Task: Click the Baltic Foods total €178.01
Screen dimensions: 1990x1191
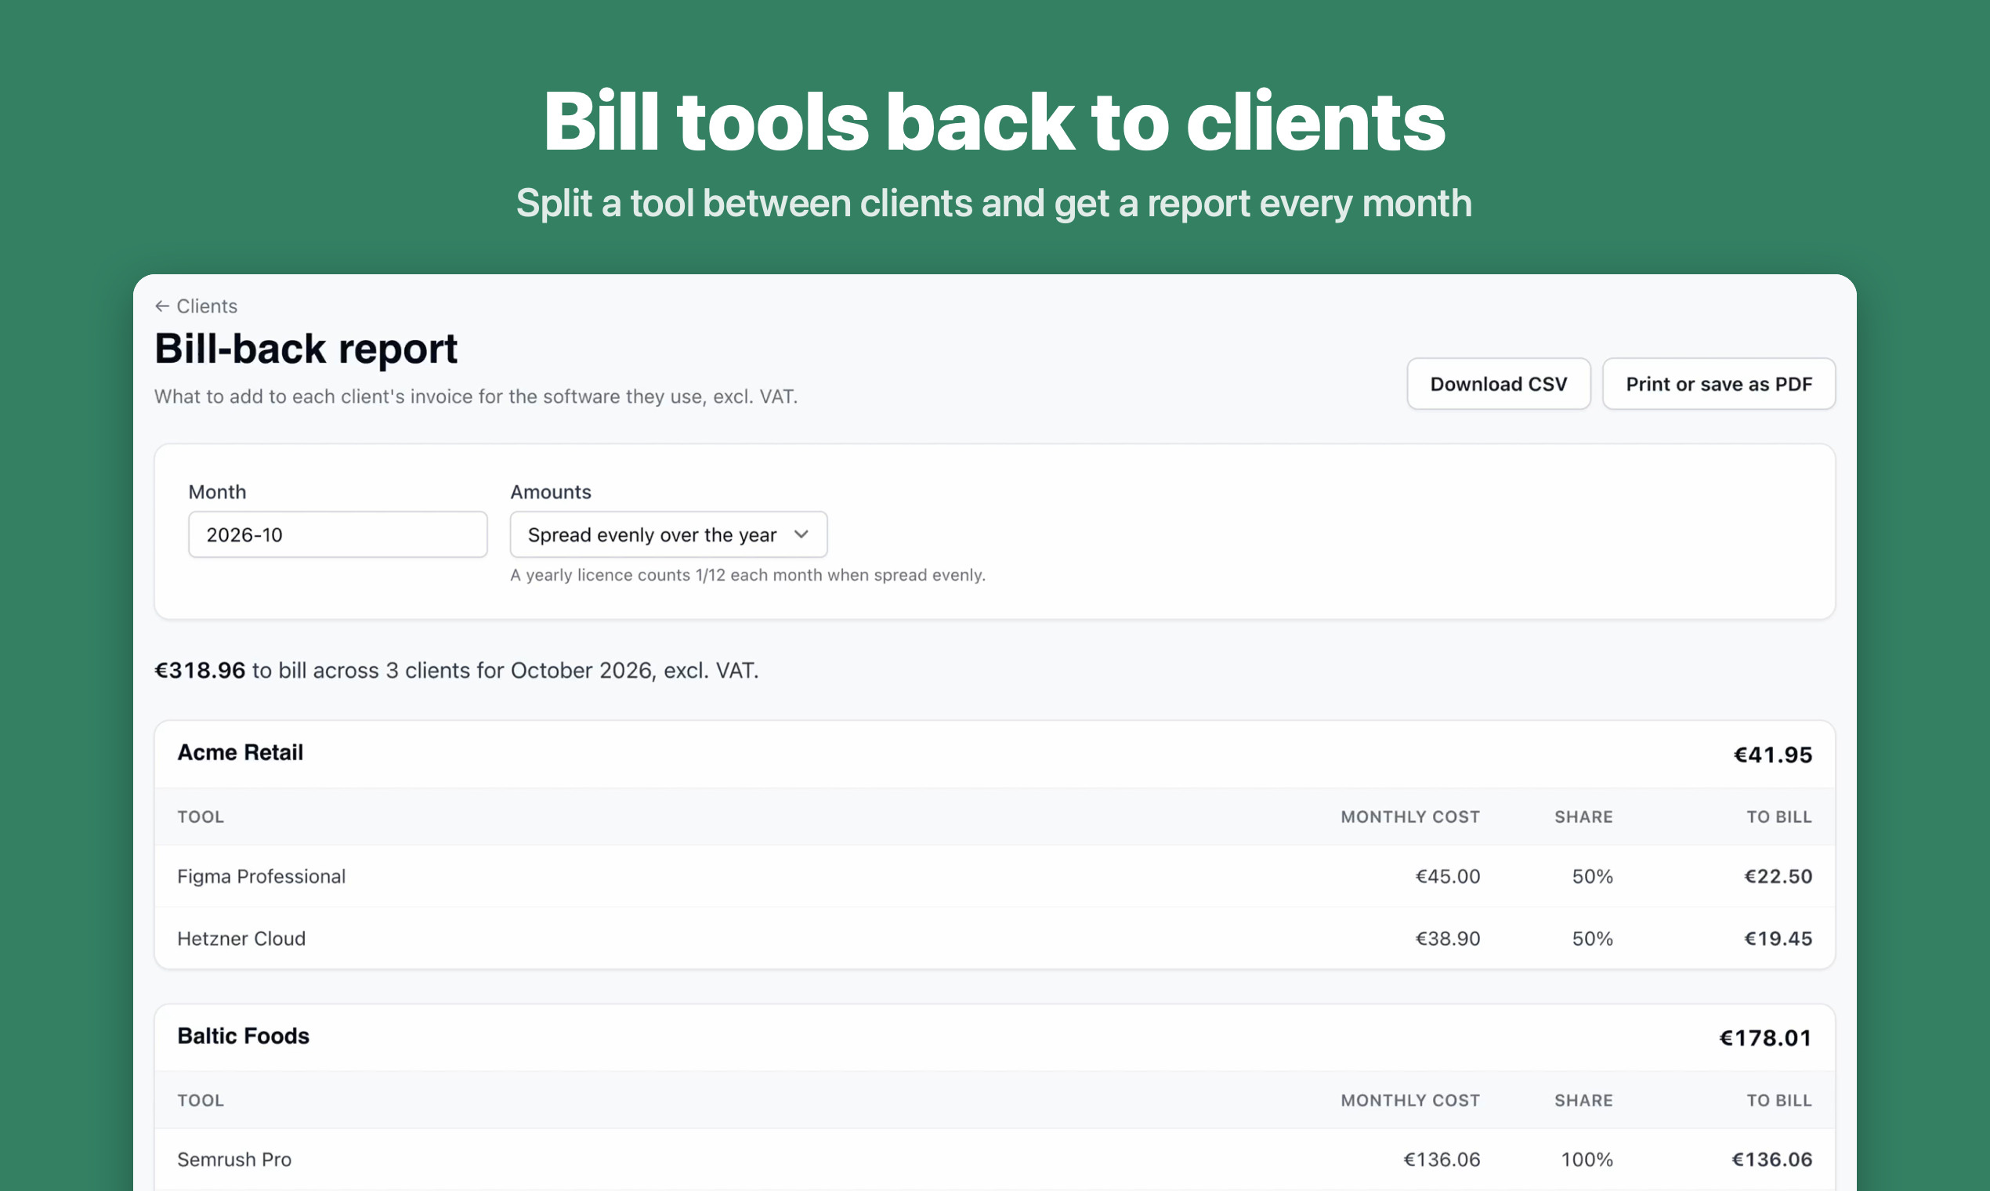Action: (1765, 1037)
